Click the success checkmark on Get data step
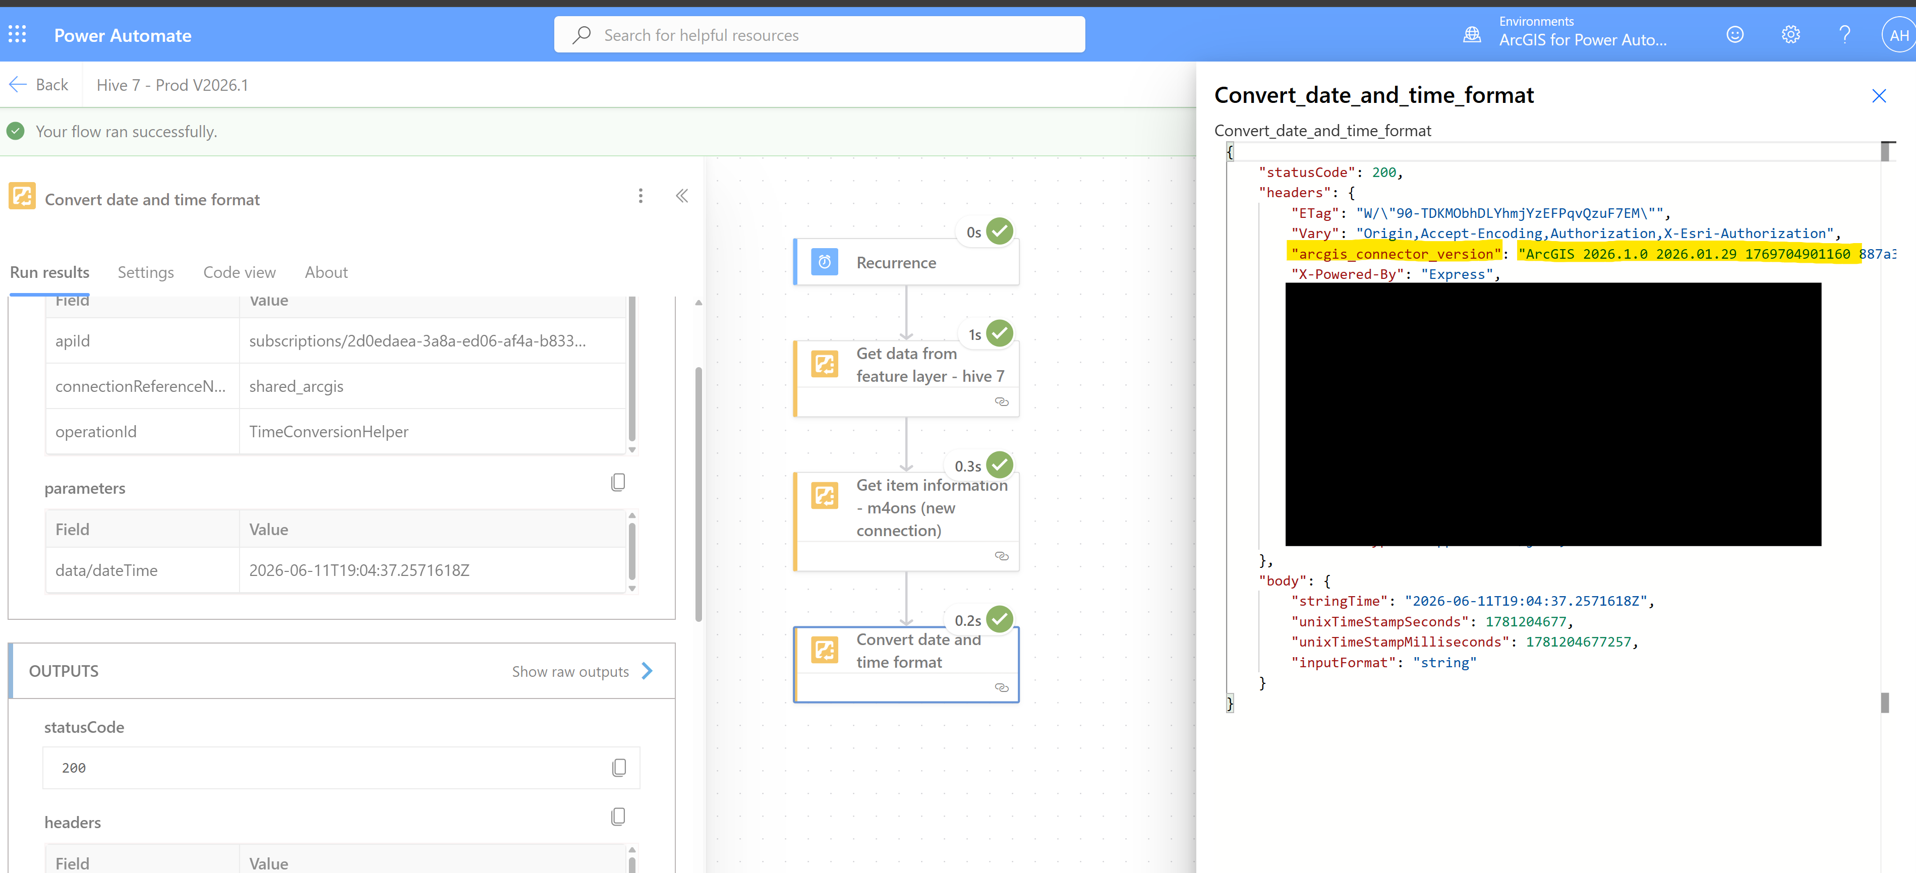The height and width of the screenshot is (873, 1916). click(x=1000, y=334)
